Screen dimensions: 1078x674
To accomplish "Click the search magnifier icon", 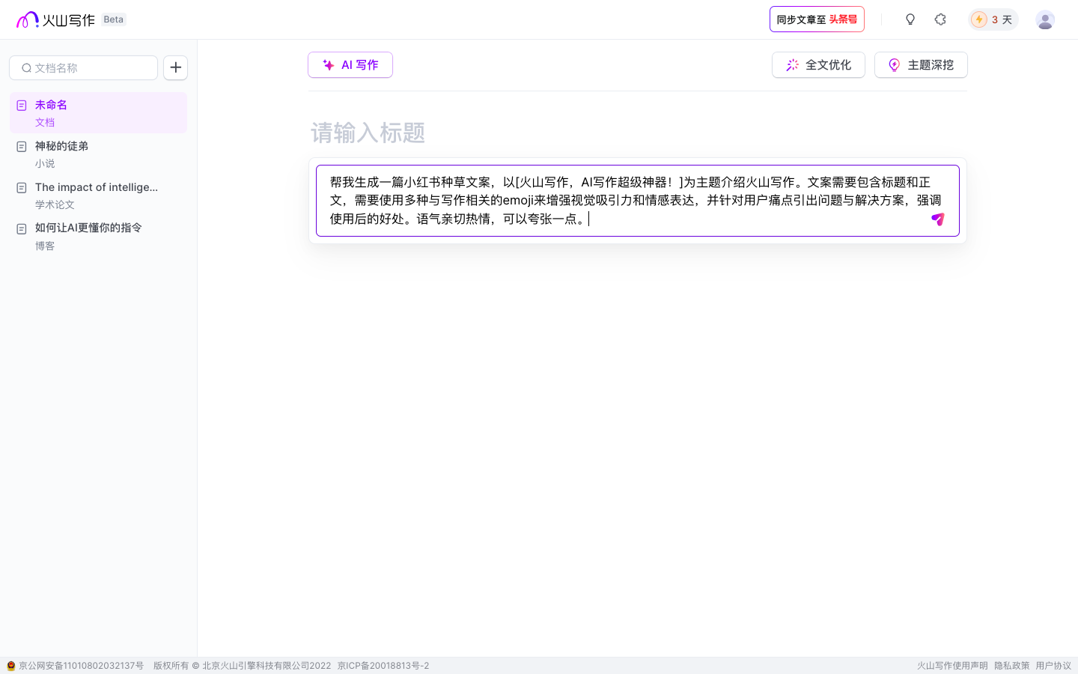I will pos(26,68).
